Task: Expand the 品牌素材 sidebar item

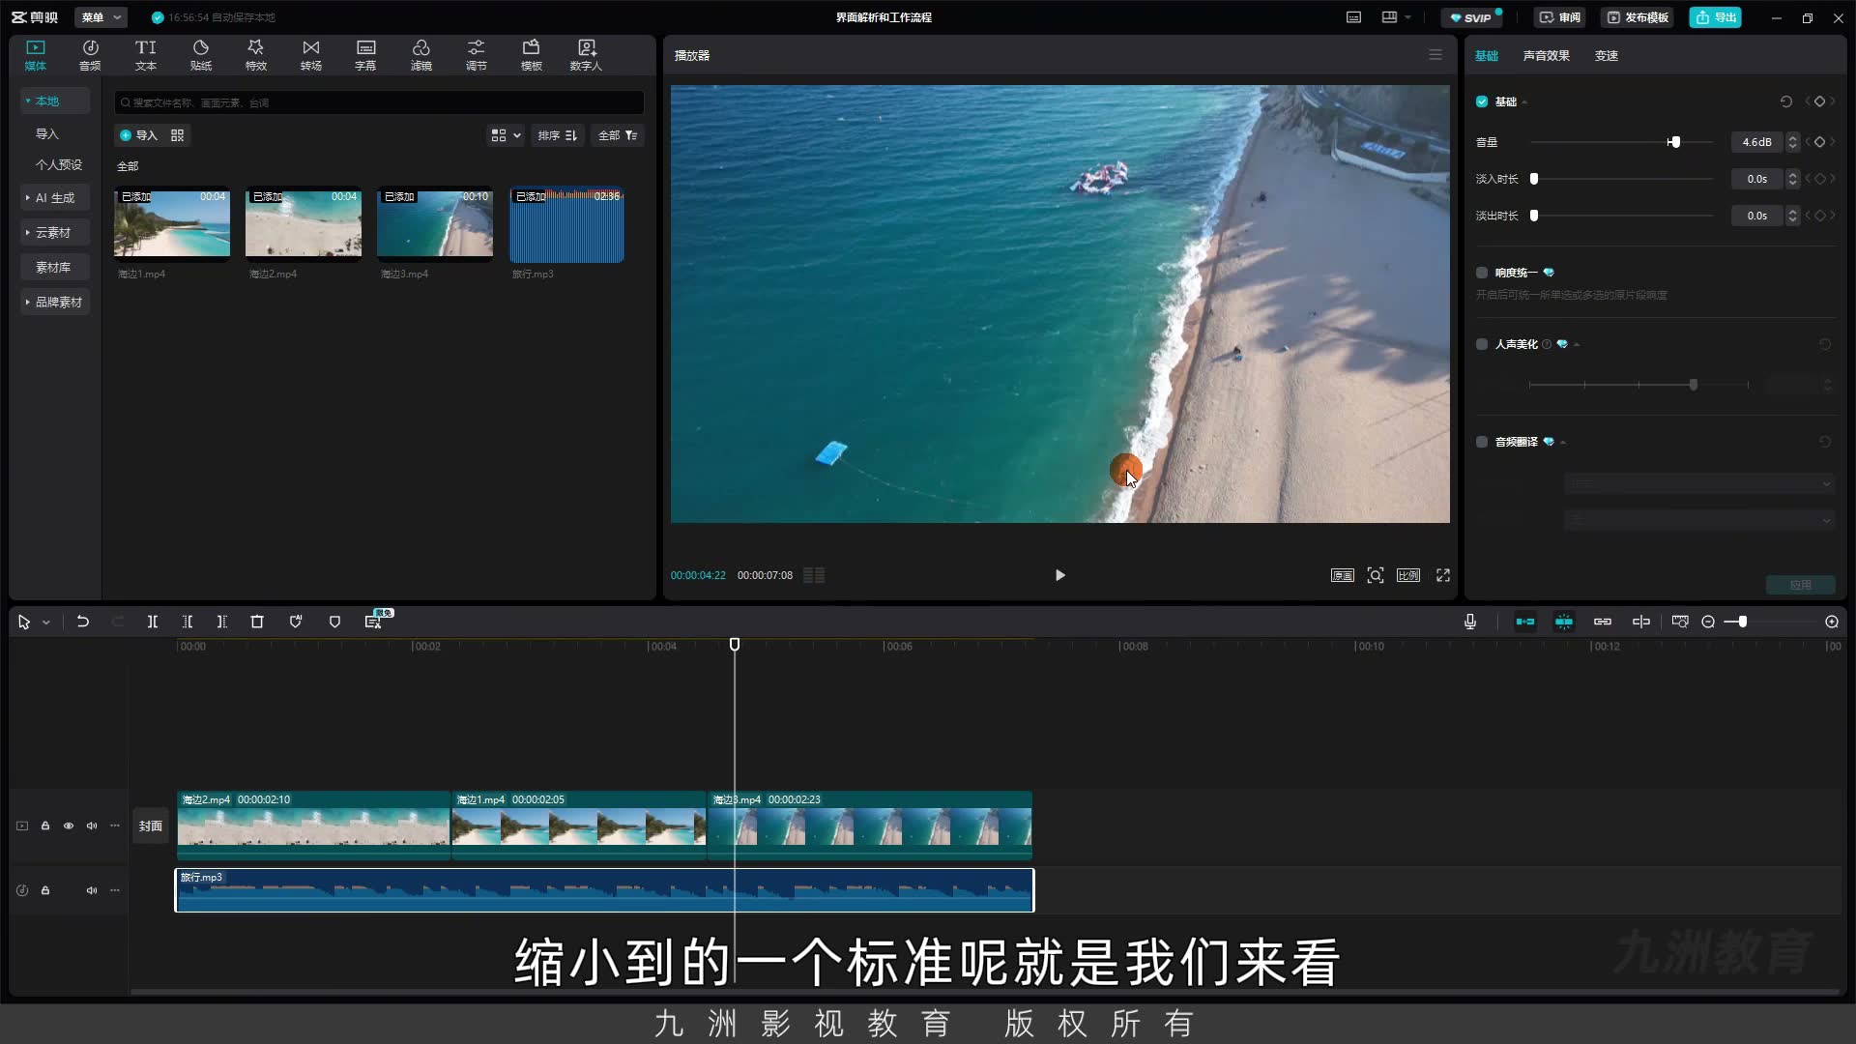Action: pyautogui.click(x=55, y=303)
